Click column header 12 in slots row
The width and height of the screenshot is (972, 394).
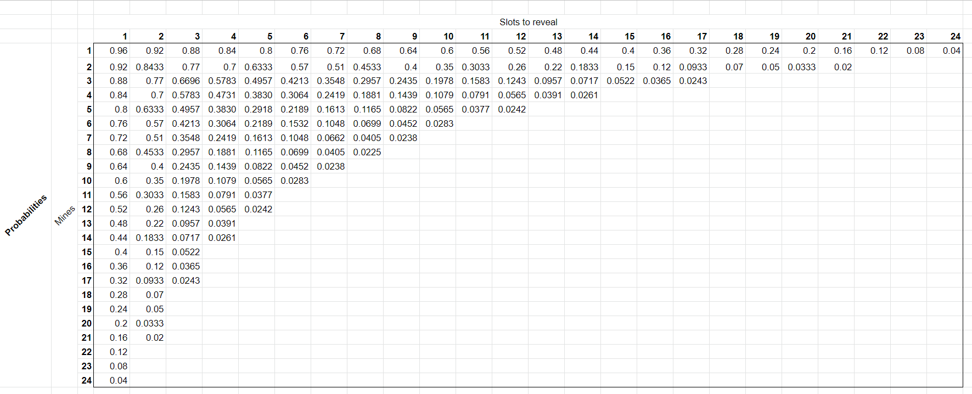(x=520, y=36)
